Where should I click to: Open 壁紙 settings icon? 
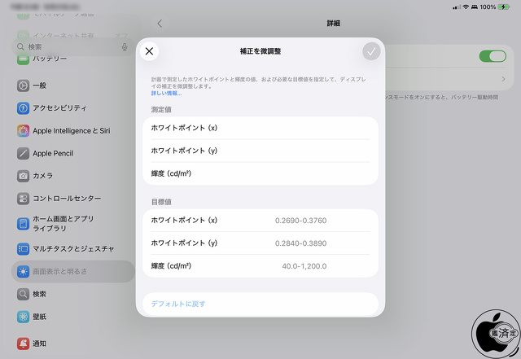[x=23, y=317]
